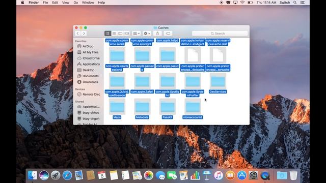Open the Finder menu
326x183 pixels.
pyautogui.click(x=34, y=3)
